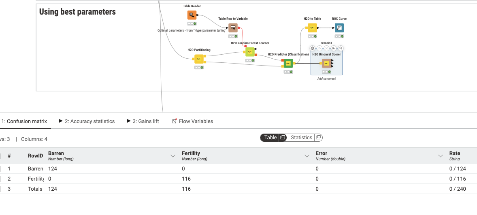Open Error column header dropdown
The width and height of the screenshot is (477, 215).
point(440,156)
